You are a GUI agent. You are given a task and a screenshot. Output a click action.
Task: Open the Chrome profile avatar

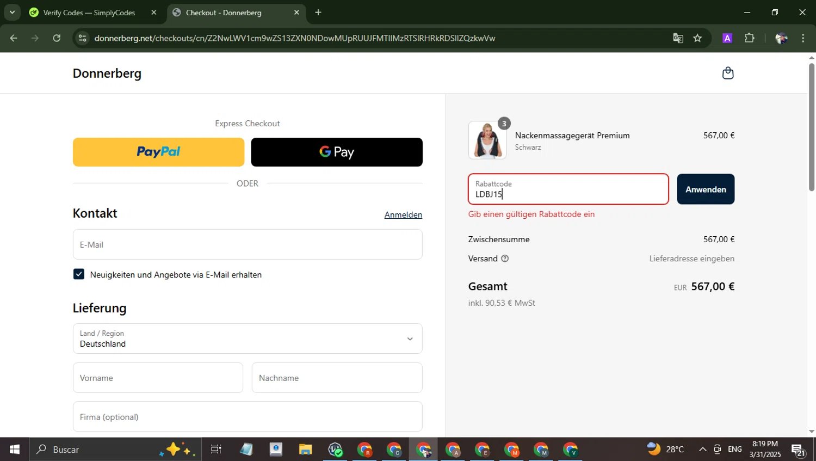coord(781,38)
